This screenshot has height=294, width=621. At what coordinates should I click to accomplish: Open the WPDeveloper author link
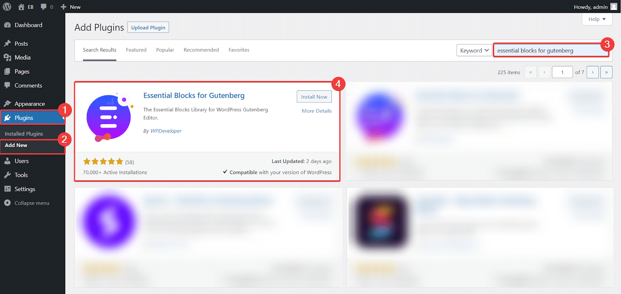166,131
